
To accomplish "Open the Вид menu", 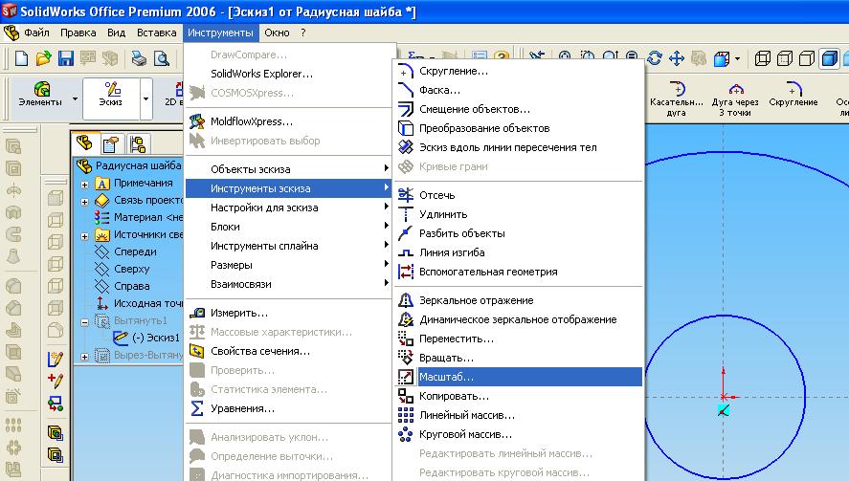I will [116, 33].
